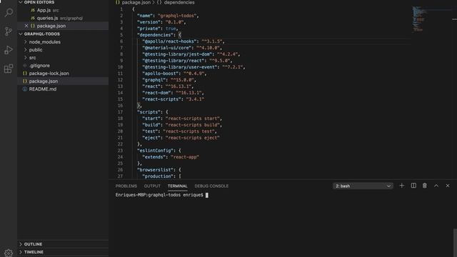457x257 pixels.
Task: Open the Search view in activity bar
Action: point(9,13)
